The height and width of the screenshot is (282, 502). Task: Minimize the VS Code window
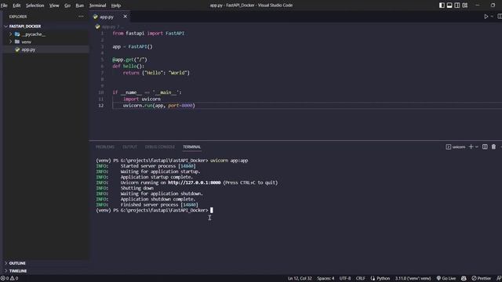click(x=478, y=5)
